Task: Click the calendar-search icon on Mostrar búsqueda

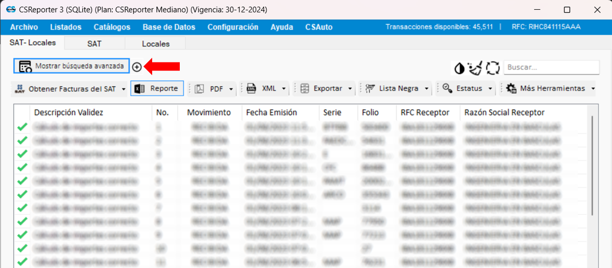Action: [25, 66]
